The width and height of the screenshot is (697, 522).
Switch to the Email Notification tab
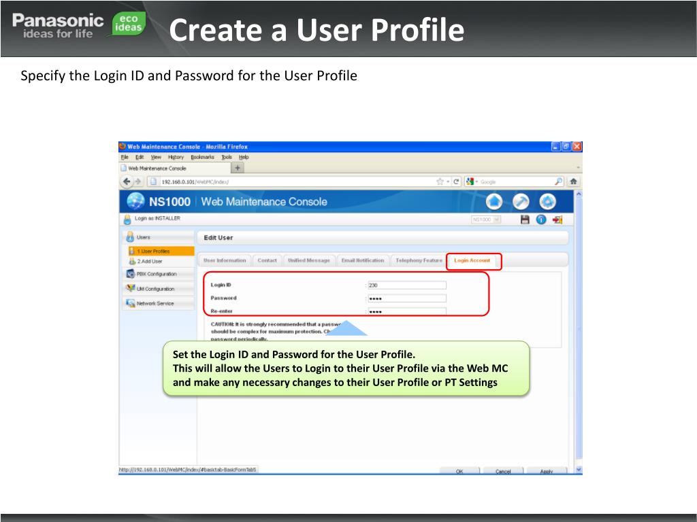coord(363,260)
